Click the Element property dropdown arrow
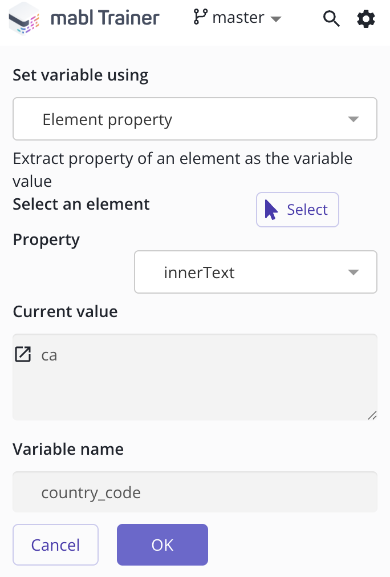This screenshot has width=390, height=577. tap(354, 119)
